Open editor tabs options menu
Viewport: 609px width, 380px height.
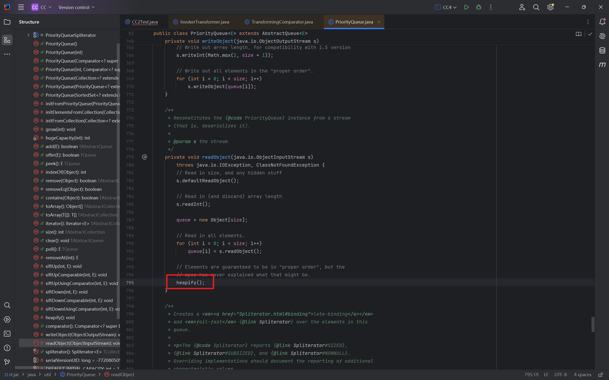coord(588,22)
